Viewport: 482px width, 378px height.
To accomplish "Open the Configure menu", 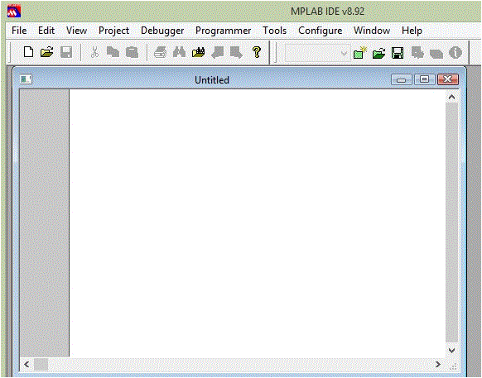I will click(x=321, y=31).
